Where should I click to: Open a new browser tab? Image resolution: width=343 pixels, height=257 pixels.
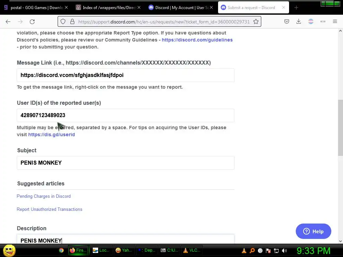click(x=296, y=8)
